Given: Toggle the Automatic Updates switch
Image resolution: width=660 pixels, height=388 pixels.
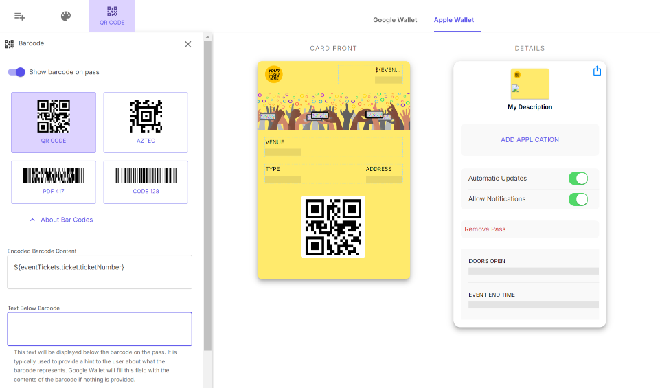Looking at the screenshot, I should click(x=578, y=179).
